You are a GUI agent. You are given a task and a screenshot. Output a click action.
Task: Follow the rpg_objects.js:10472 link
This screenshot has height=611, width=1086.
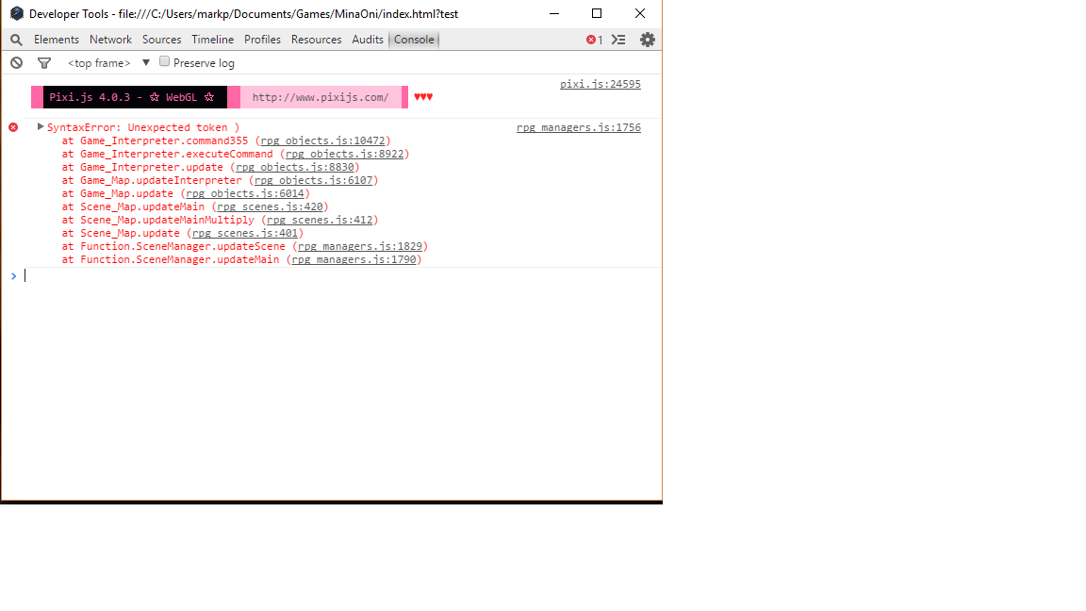pos(322,140)
